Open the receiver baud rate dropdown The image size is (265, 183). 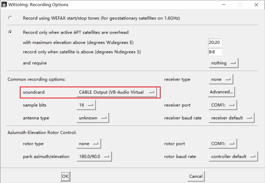click(232, 118)
